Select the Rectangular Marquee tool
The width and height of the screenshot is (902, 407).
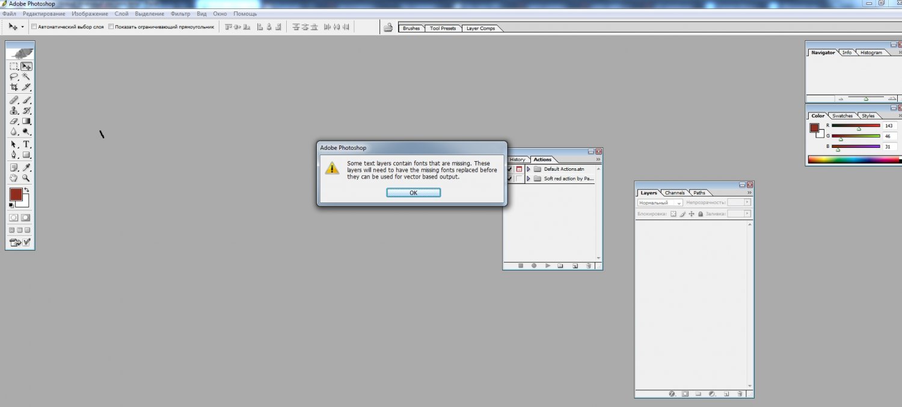point(14,67)
